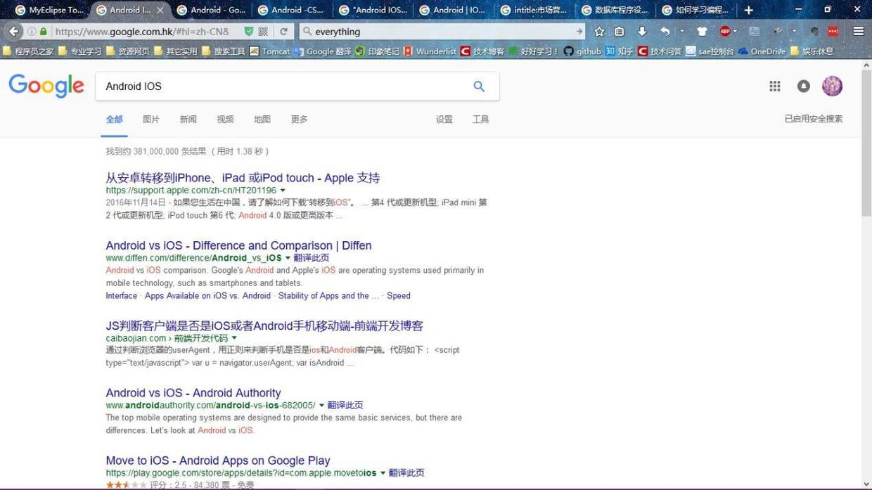Screen dimensions: 872x490
Task: Expand dropdown arrow beside play.google.com URL
Action: [383, 473]
